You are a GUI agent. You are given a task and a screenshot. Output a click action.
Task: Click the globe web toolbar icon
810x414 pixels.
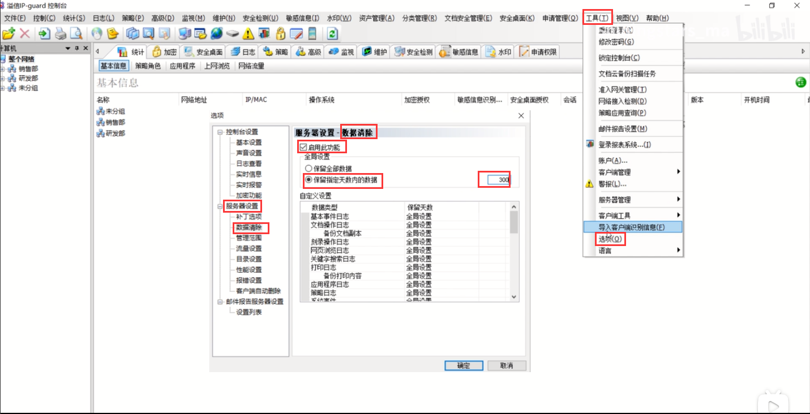click(x=216, y=34)
